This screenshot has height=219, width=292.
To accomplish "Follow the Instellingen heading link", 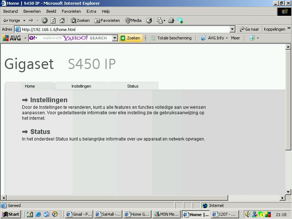I will pos(49,100).
